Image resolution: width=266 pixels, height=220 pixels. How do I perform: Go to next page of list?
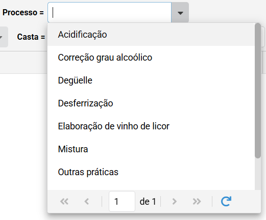click(x=174, y=202)
